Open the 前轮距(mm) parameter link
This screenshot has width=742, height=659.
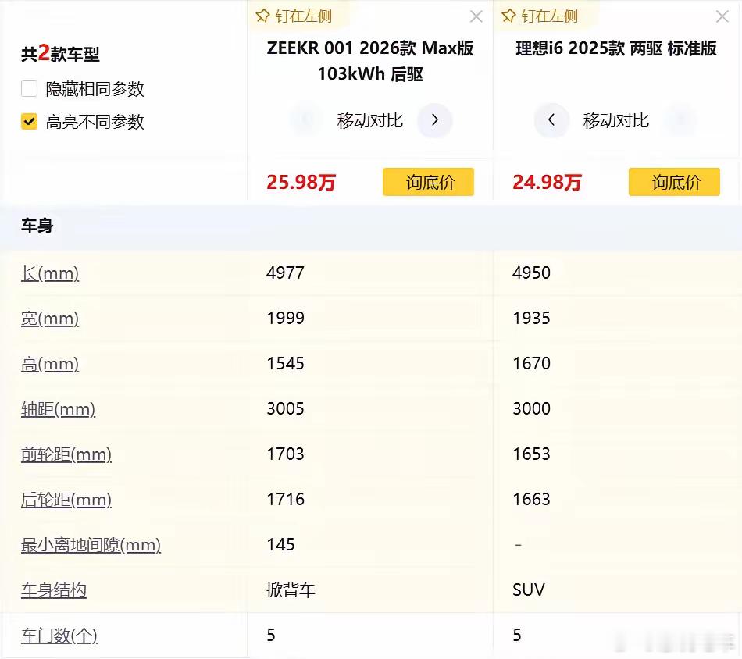pyautogui.click(x=66, y=454)
